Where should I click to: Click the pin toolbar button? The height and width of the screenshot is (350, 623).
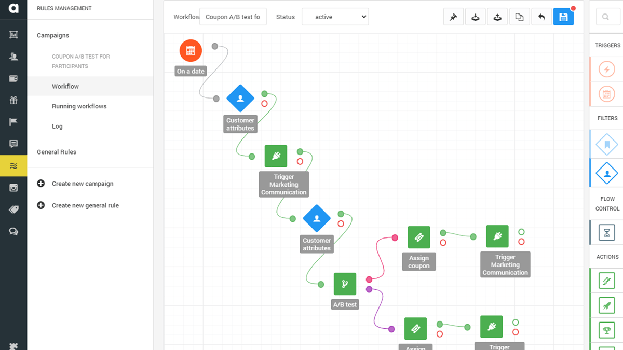tap(453, 17)
